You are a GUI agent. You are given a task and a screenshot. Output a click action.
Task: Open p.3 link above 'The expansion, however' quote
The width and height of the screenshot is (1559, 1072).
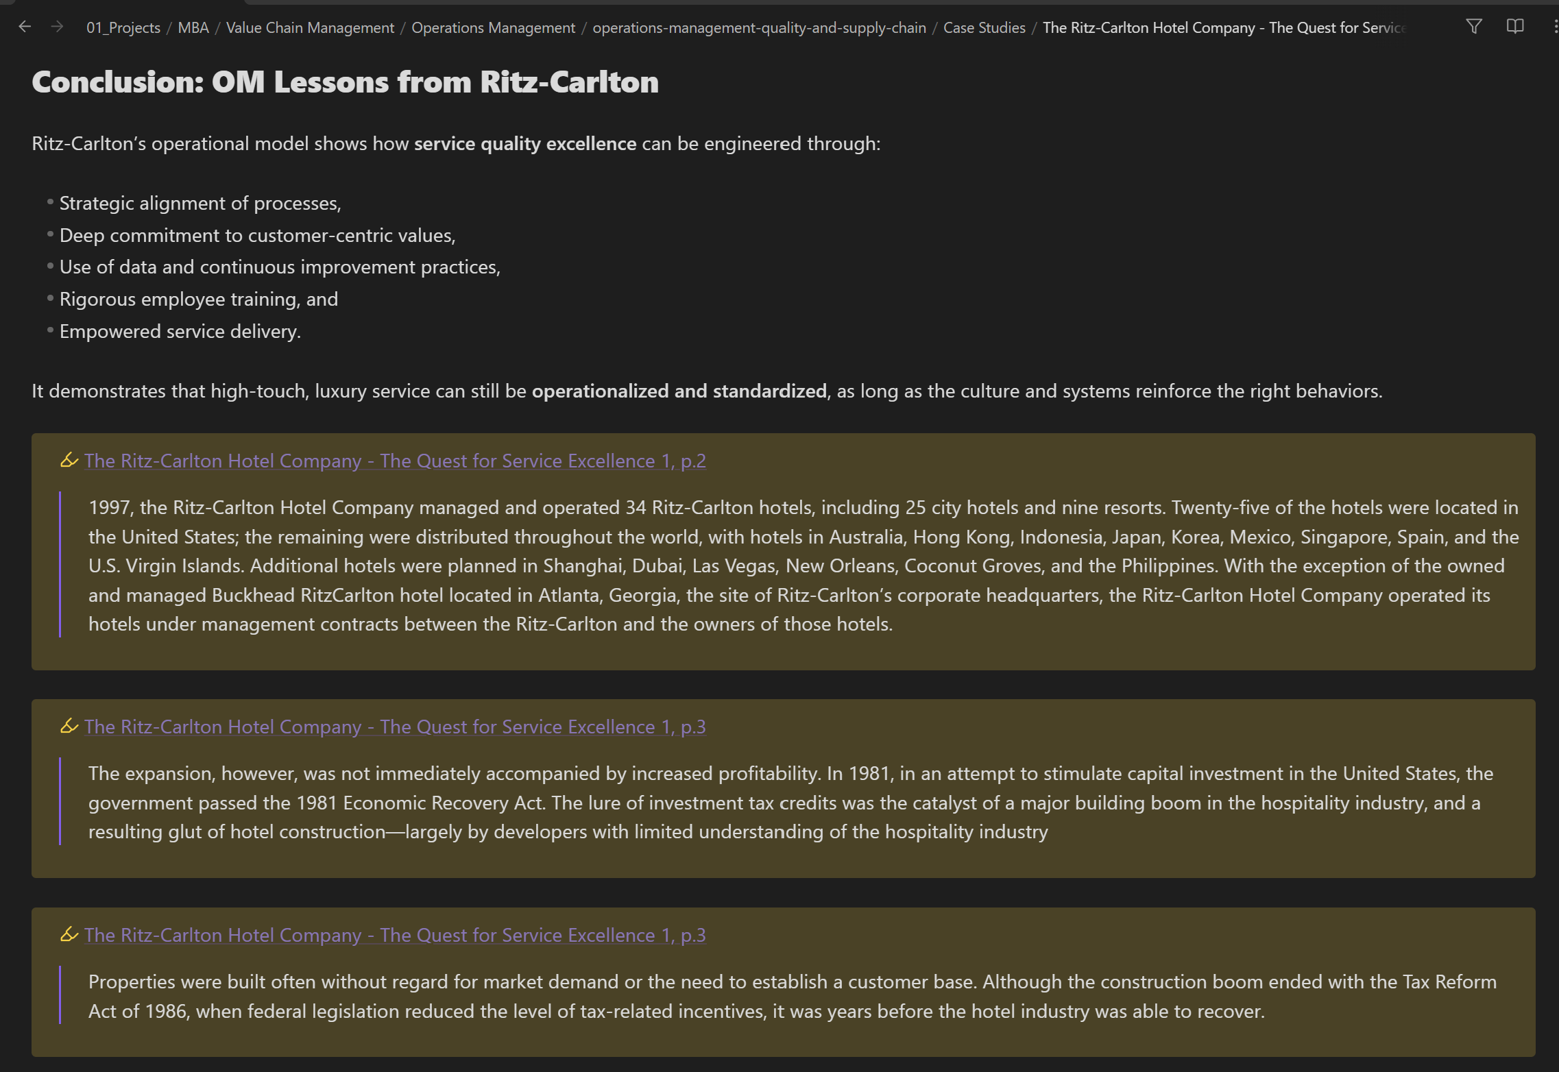(x=395, y=727)
